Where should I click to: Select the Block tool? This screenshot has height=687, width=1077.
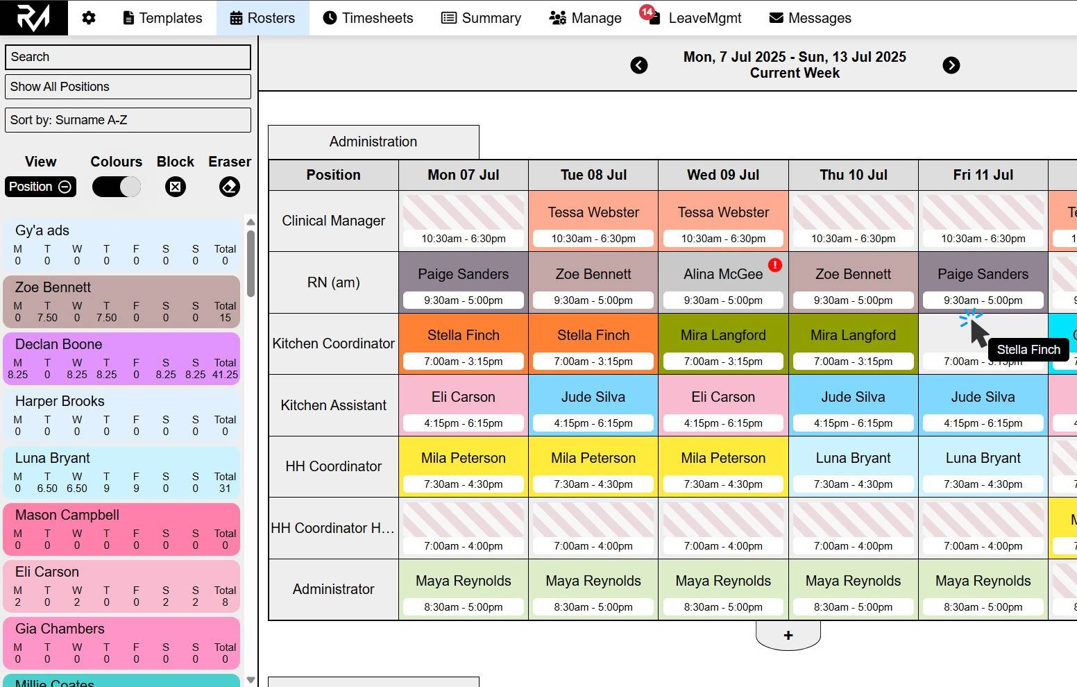click(x=175, y=186)
